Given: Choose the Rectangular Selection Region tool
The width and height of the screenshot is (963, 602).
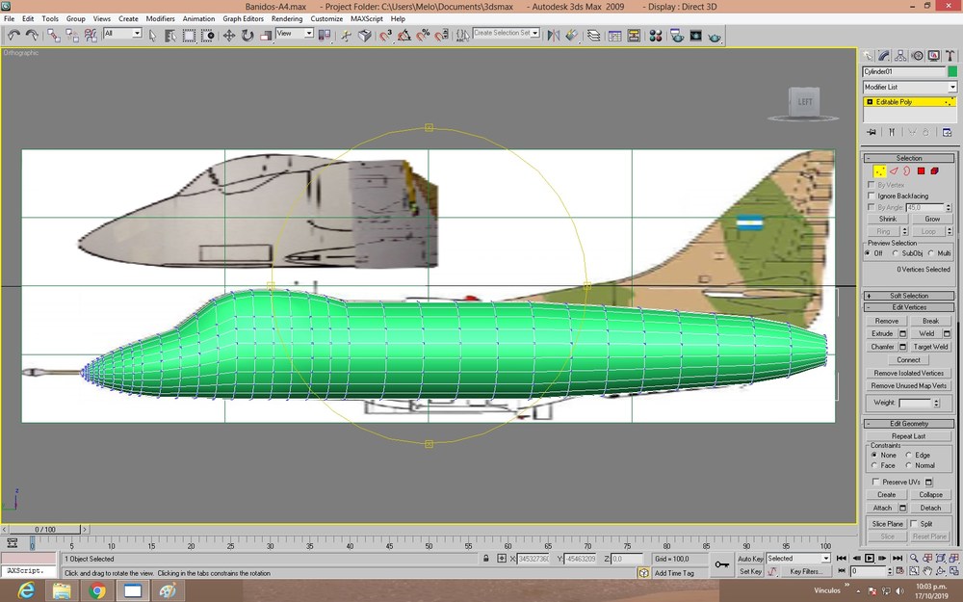Looking at the screenshot, I should [189, 35].
